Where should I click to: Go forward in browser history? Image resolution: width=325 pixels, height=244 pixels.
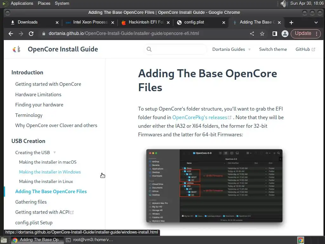coord(21,34)
